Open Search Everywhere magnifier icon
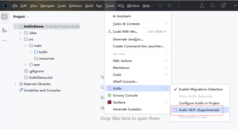The height and width of the screenshot is (129, 238). click(x=212, y=6)
